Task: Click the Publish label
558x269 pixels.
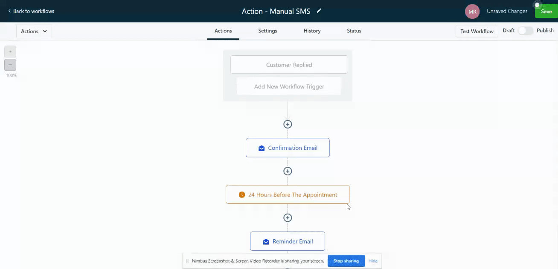Action: [545, 31]
